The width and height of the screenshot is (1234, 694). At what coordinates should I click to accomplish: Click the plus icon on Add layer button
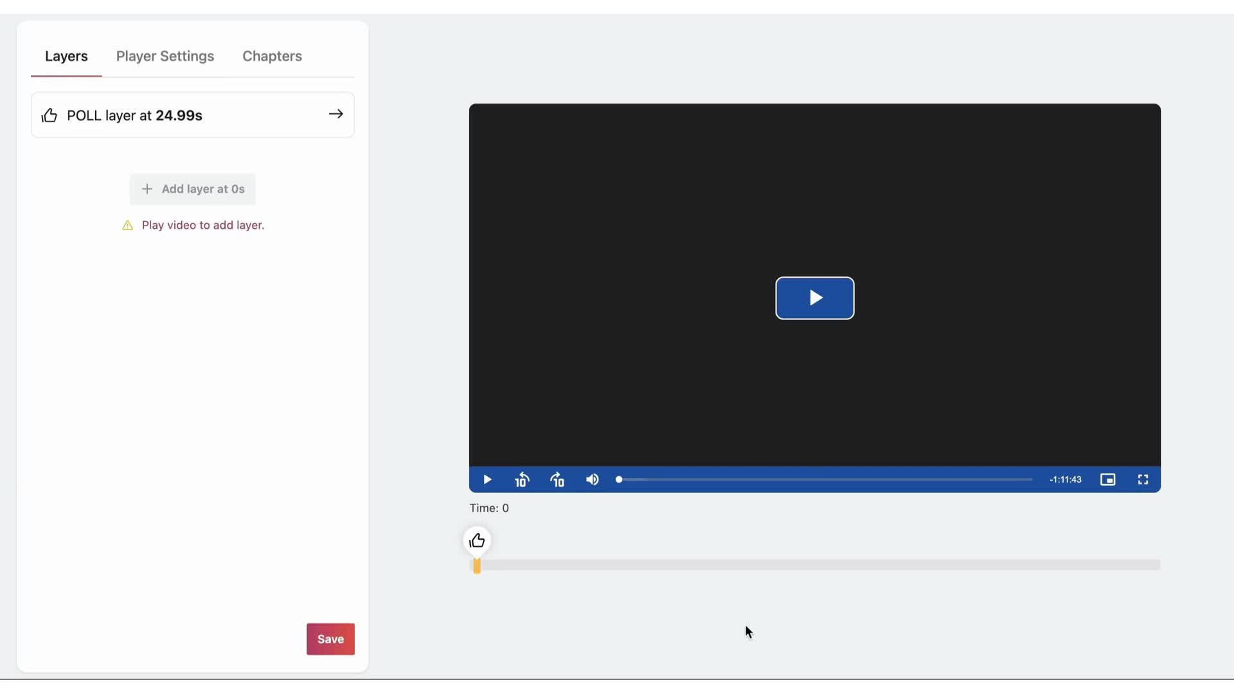(x=147, y=189)
